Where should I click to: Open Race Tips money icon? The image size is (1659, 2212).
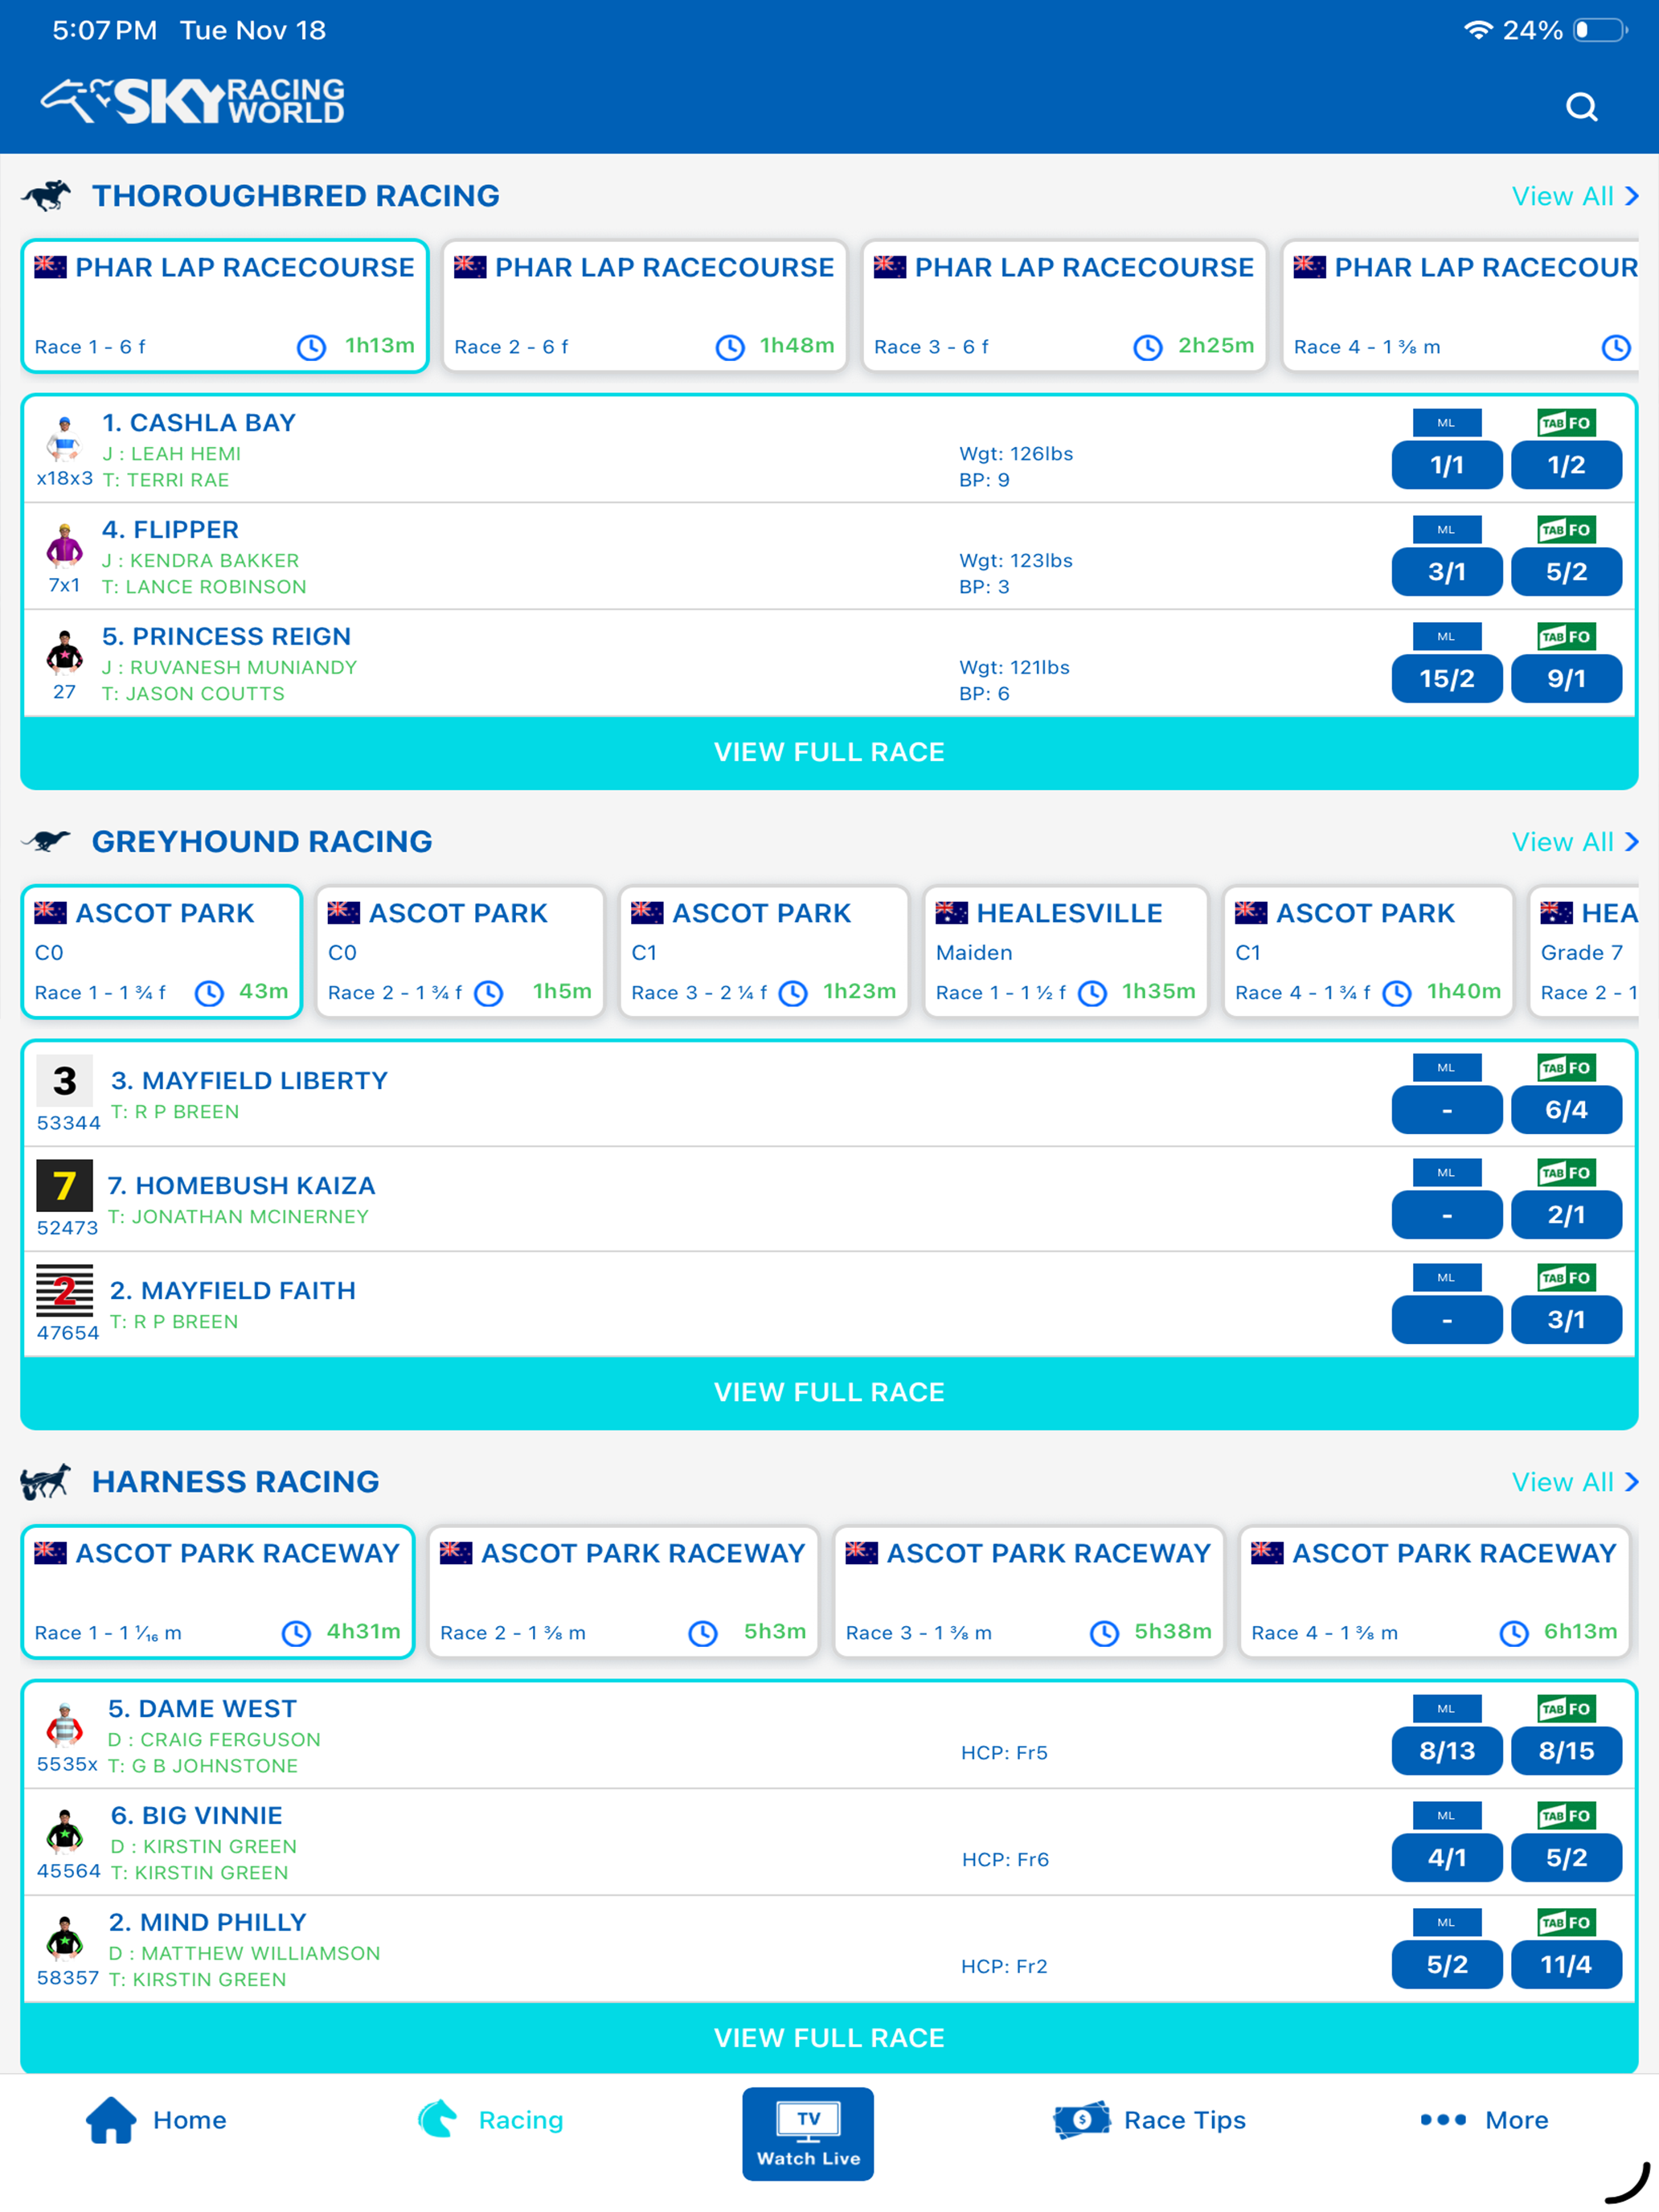coord(1081,2119)
